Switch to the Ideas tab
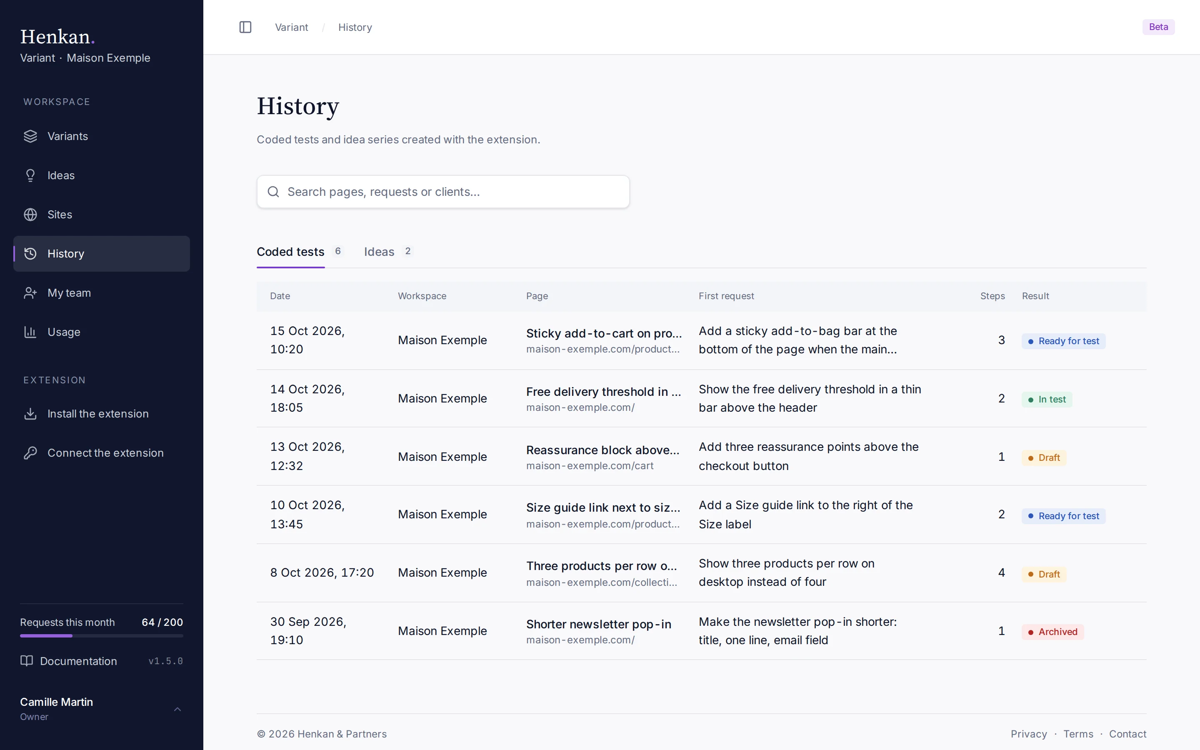Screen dimensions: 1200x750 point(388,252)
